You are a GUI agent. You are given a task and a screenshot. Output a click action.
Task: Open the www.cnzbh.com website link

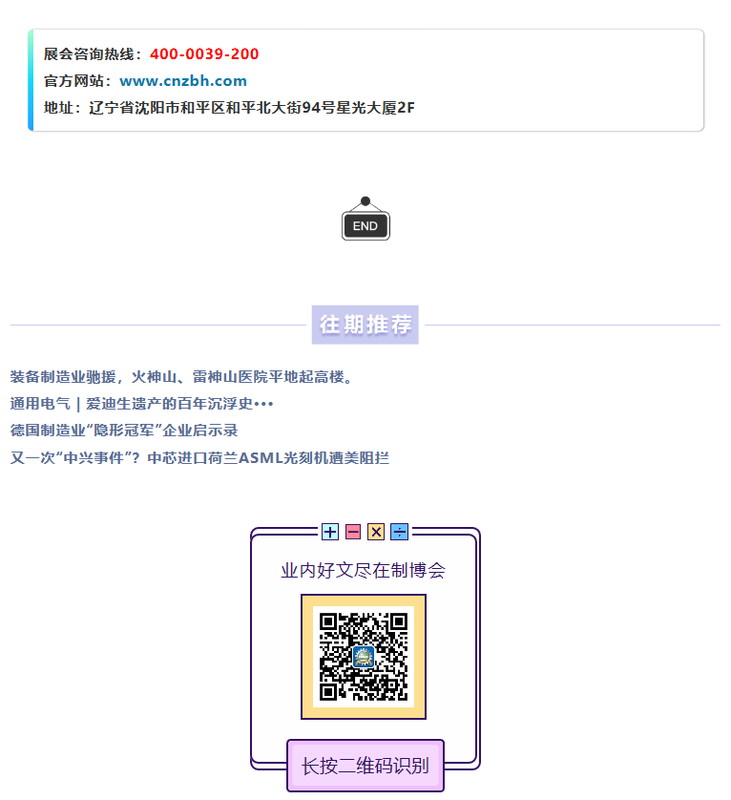coord(183,80)
